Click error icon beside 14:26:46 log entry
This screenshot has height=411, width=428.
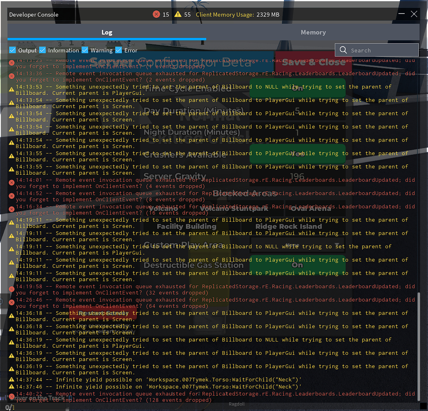coord(12,302)
